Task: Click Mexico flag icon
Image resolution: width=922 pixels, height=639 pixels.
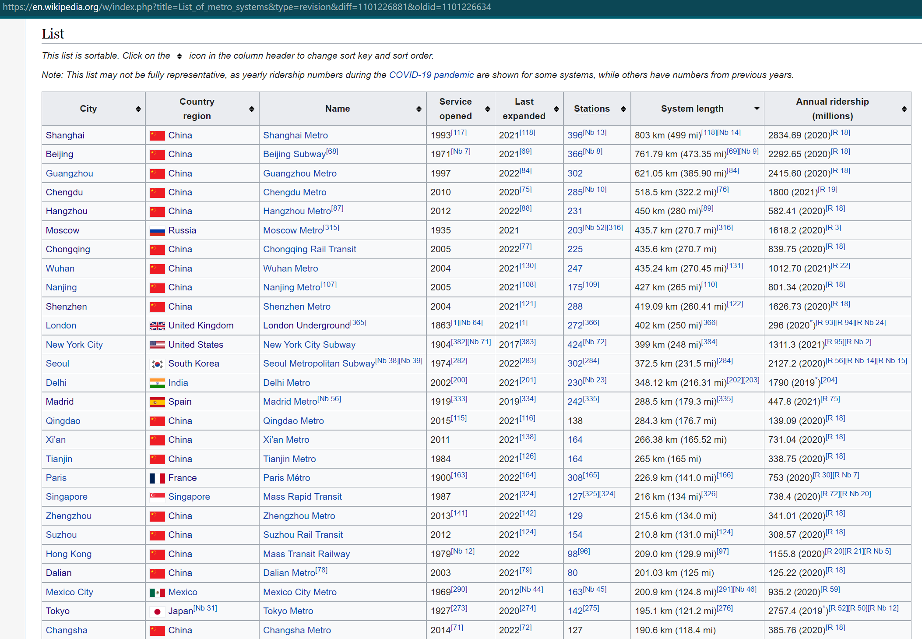Action: click(157, 593)
